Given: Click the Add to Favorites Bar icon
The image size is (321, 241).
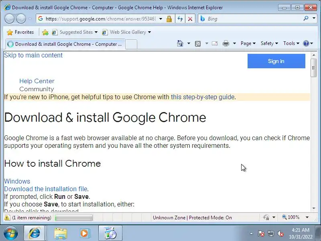Looking at the screenshot, I should pos(45,32).
